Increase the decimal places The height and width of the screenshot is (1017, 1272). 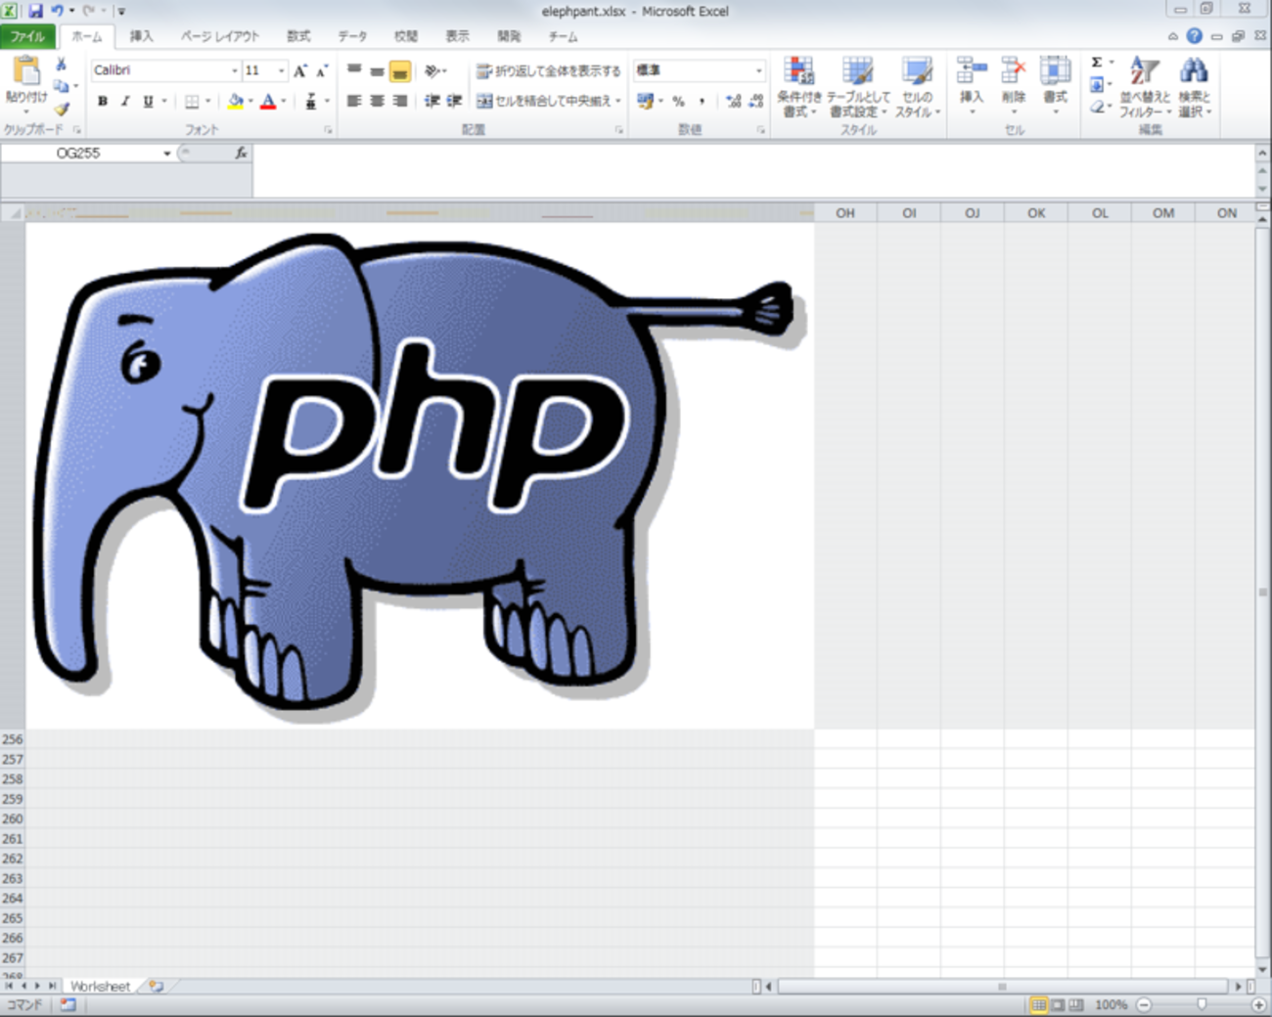tap(733, 101)
